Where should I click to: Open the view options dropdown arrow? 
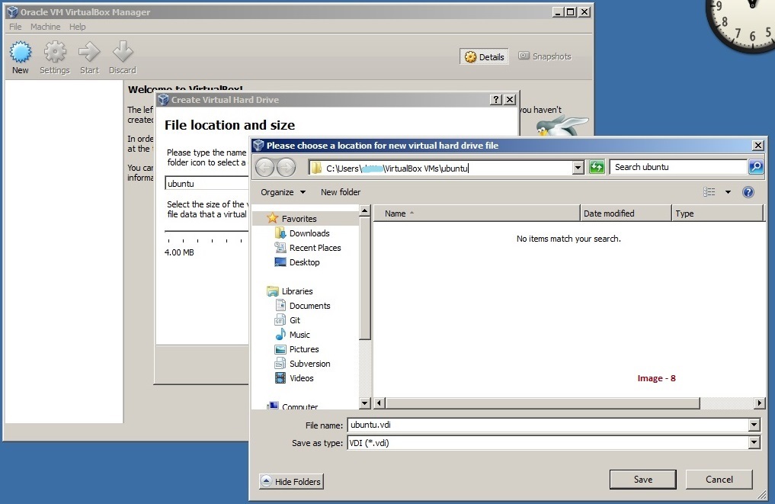click(x=728, y=192)
